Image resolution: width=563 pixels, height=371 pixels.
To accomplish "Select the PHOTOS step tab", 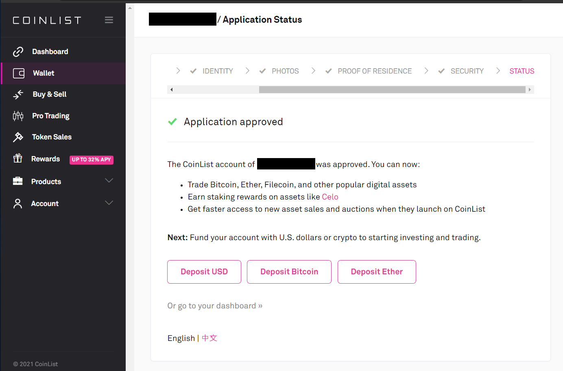I will [x=285, y=71].
